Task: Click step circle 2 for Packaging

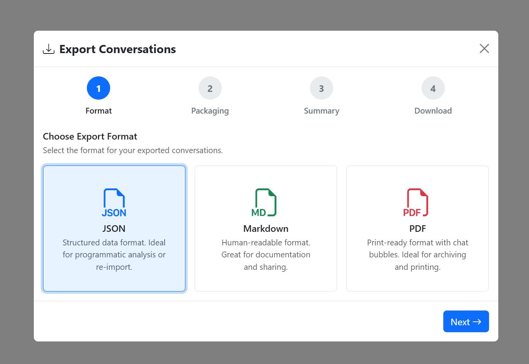Action: [210, 88]
